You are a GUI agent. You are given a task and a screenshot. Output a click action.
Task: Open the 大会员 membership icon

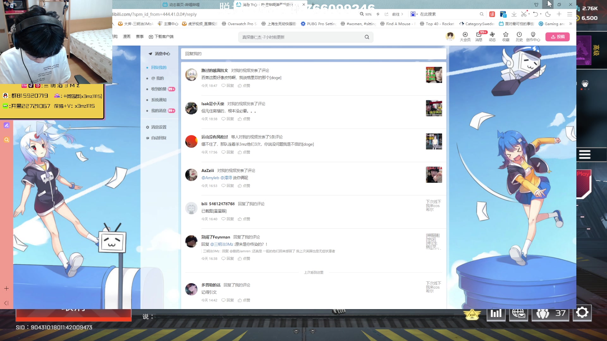(465, 37)
